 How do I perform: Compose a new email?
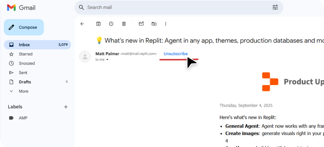(x=24, y=27)
